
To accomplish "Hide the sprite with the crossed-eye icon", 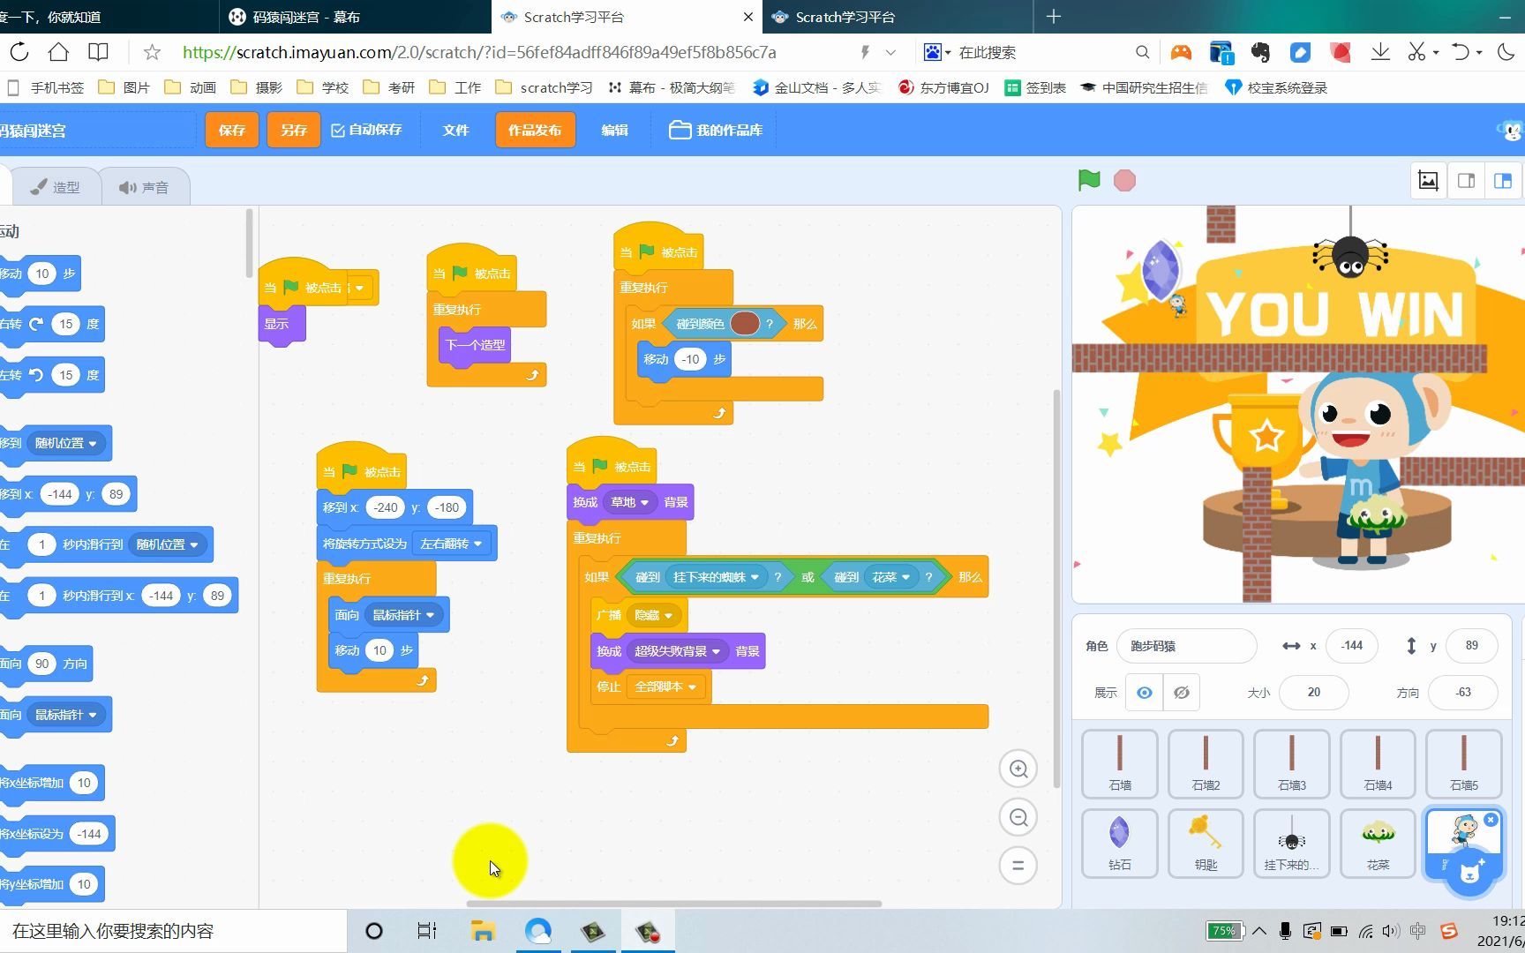I will (x=1181, y=693).
